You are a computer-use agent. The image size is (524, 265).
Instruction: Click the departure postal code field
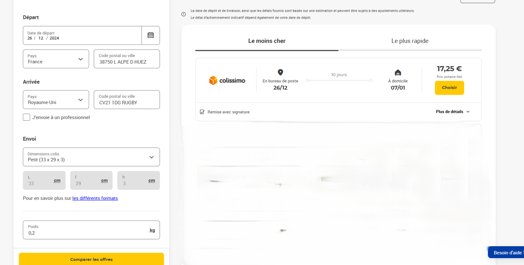(x=127, y=59)
